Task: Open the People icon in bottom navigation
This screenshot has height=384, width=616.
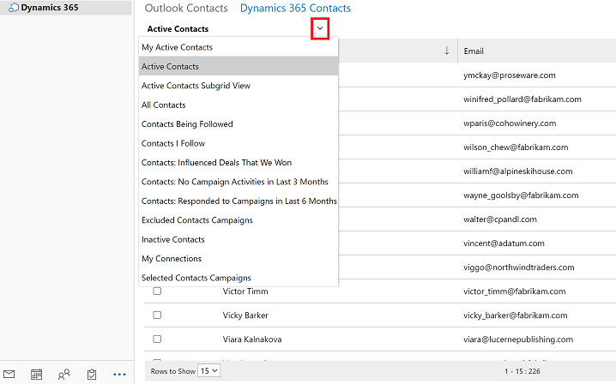Action: (x=64, y=375)
